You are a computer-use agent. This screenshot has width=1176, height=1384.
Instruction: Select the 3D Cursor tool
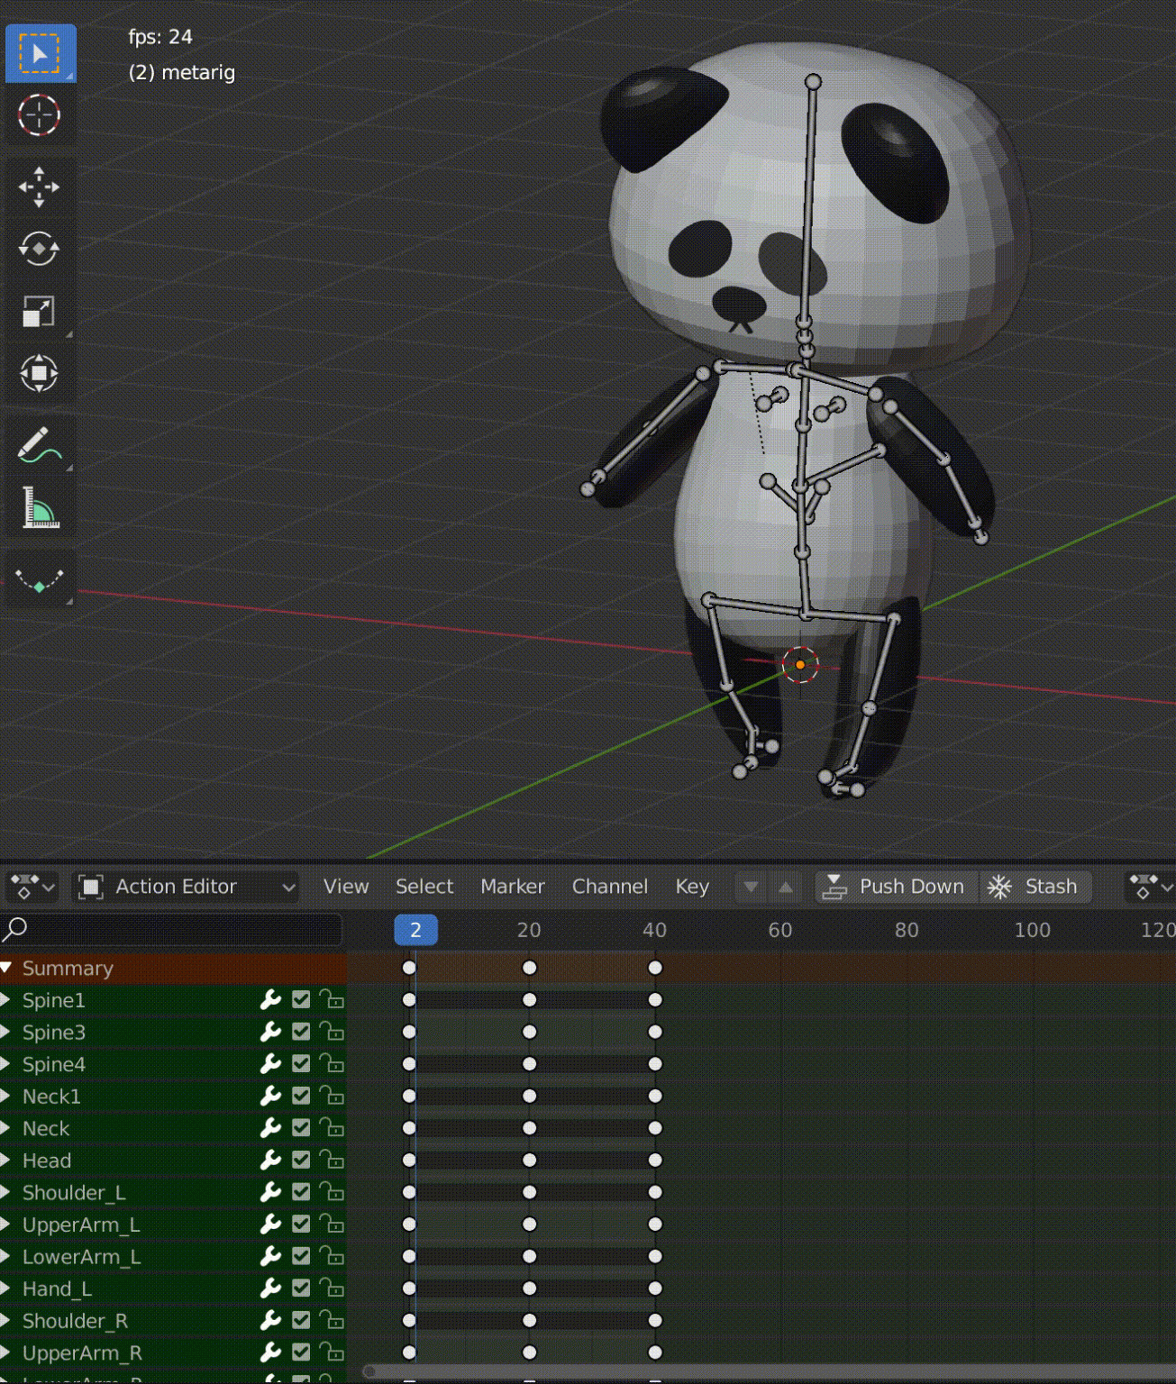click(x=41, y=115)
